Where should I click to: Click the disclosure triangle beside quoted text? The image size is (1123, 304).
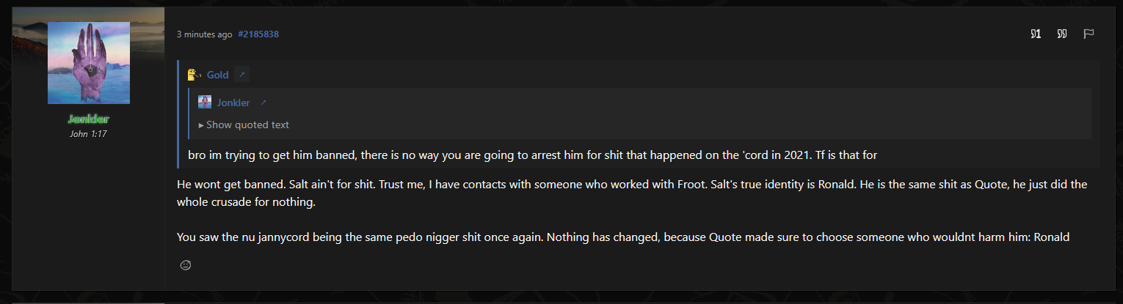click(x=202, y=125)
